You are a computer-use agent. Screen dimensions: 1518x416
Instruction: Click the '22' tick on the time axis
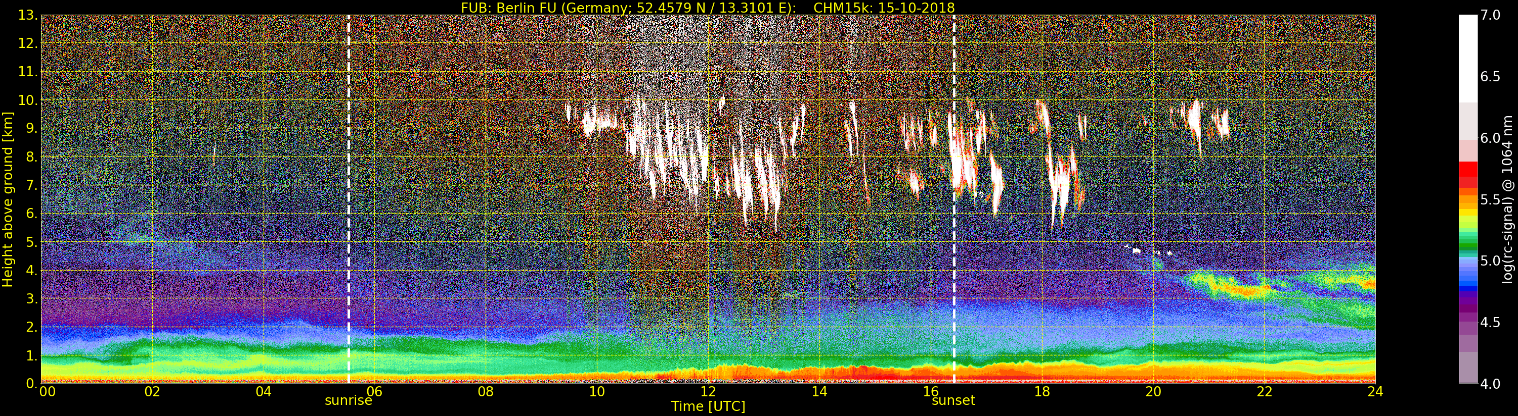(x=1265, y=392)
